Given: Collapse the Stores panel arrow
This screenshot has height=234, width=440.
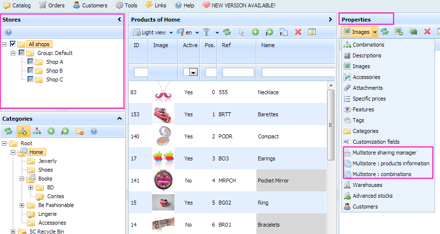Looking at the screenshot, I should pos(119,19).
